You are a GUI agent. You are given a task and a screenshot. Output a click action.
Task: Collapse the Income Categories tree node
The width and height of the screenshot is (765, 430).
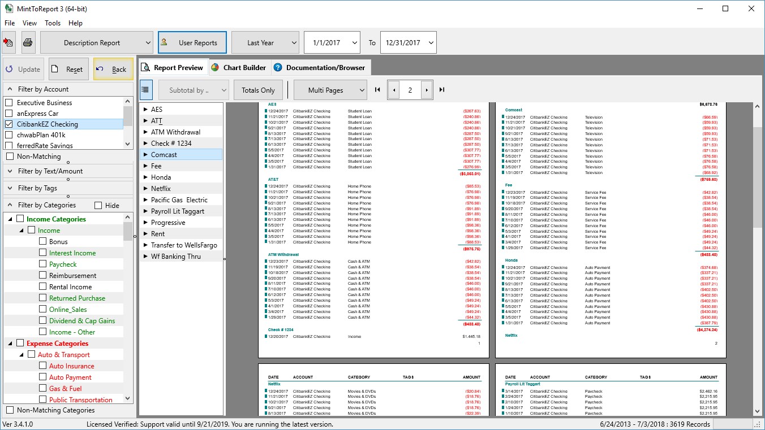click(10, 219)
